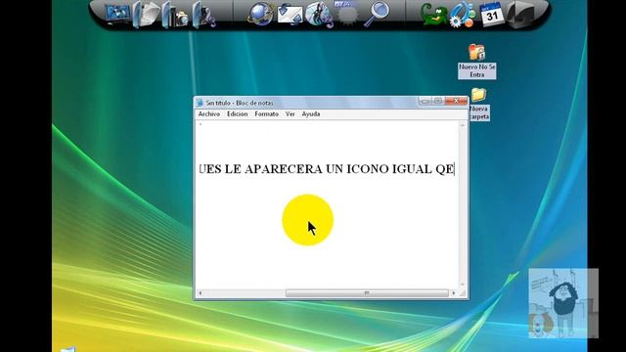
Task: Open the documents folder icon in the dock
Action: click(x=147, y=15)
